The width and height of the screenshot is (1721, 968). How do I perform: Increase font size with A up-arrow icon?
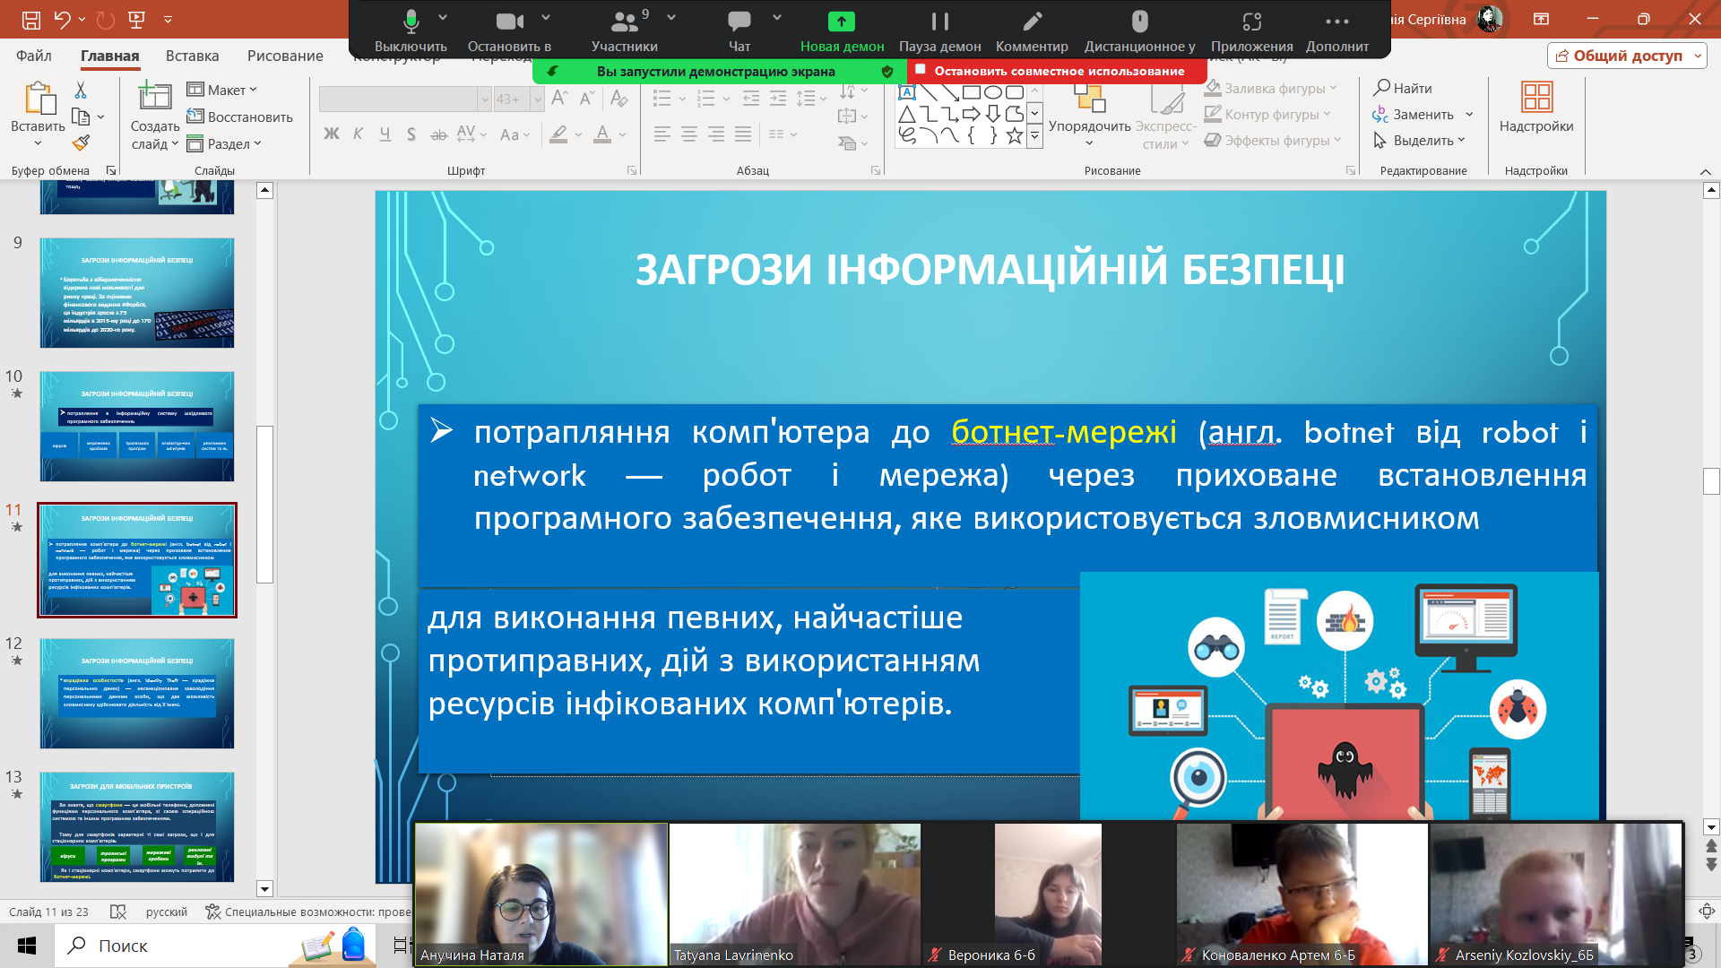(560, 98)
